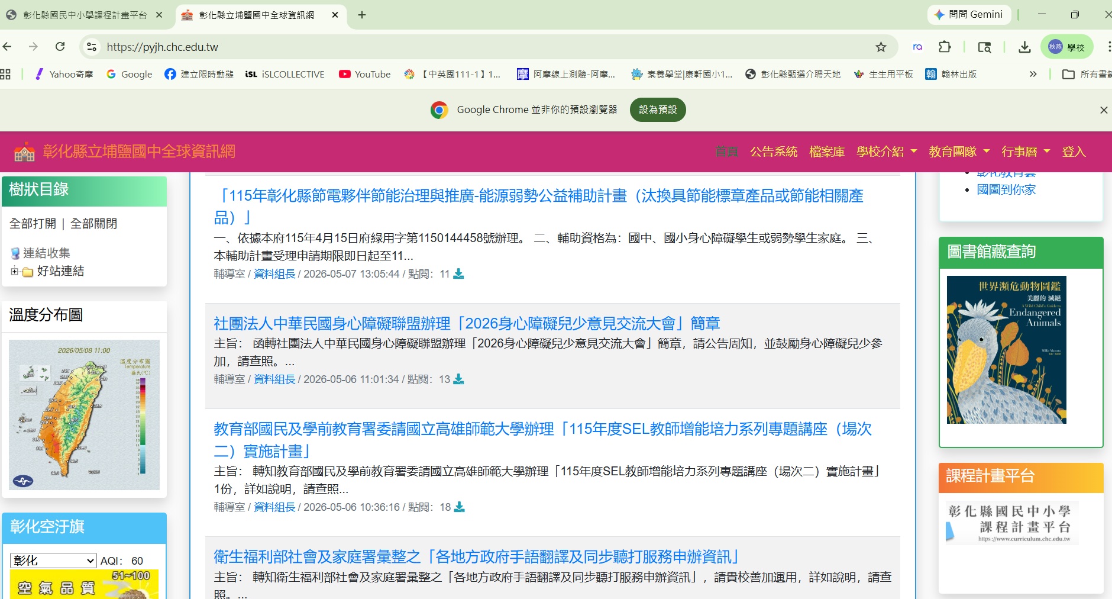Click 登入 to sign in

(x=1074, y=152)
